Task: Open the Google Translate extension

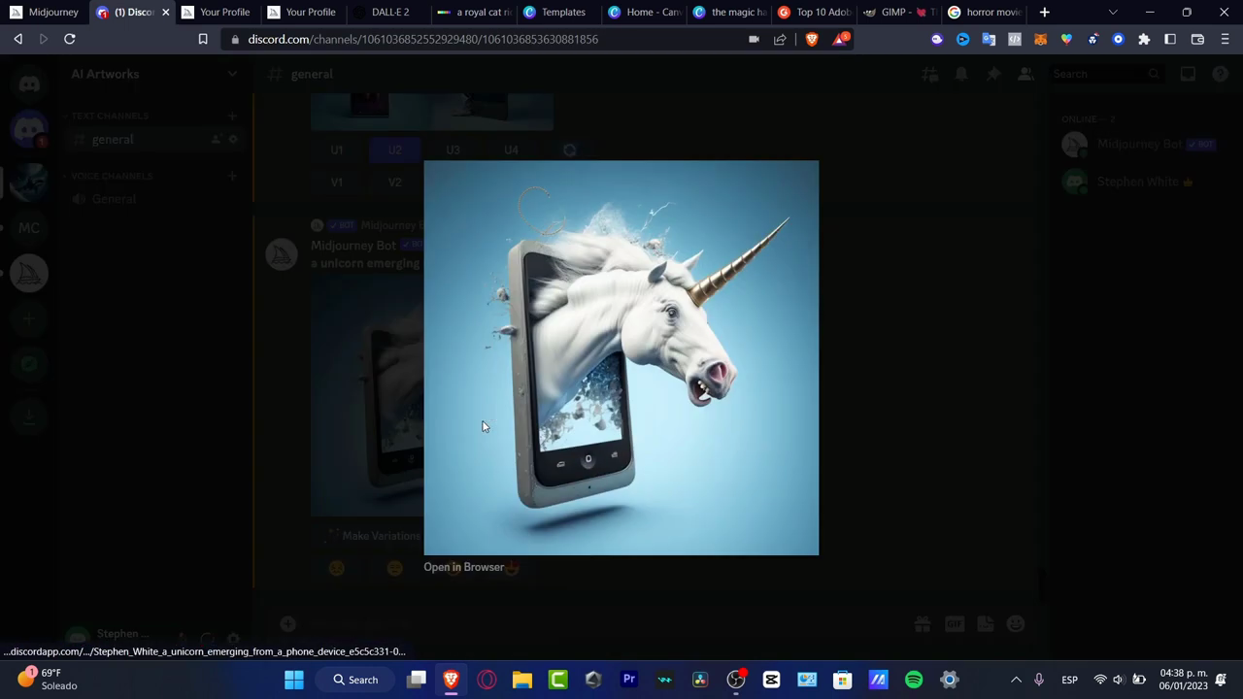Action: point(989,39)
